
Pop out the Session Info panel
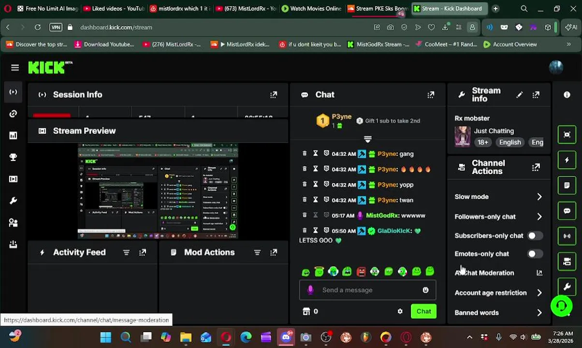click(x=274, y=95)
